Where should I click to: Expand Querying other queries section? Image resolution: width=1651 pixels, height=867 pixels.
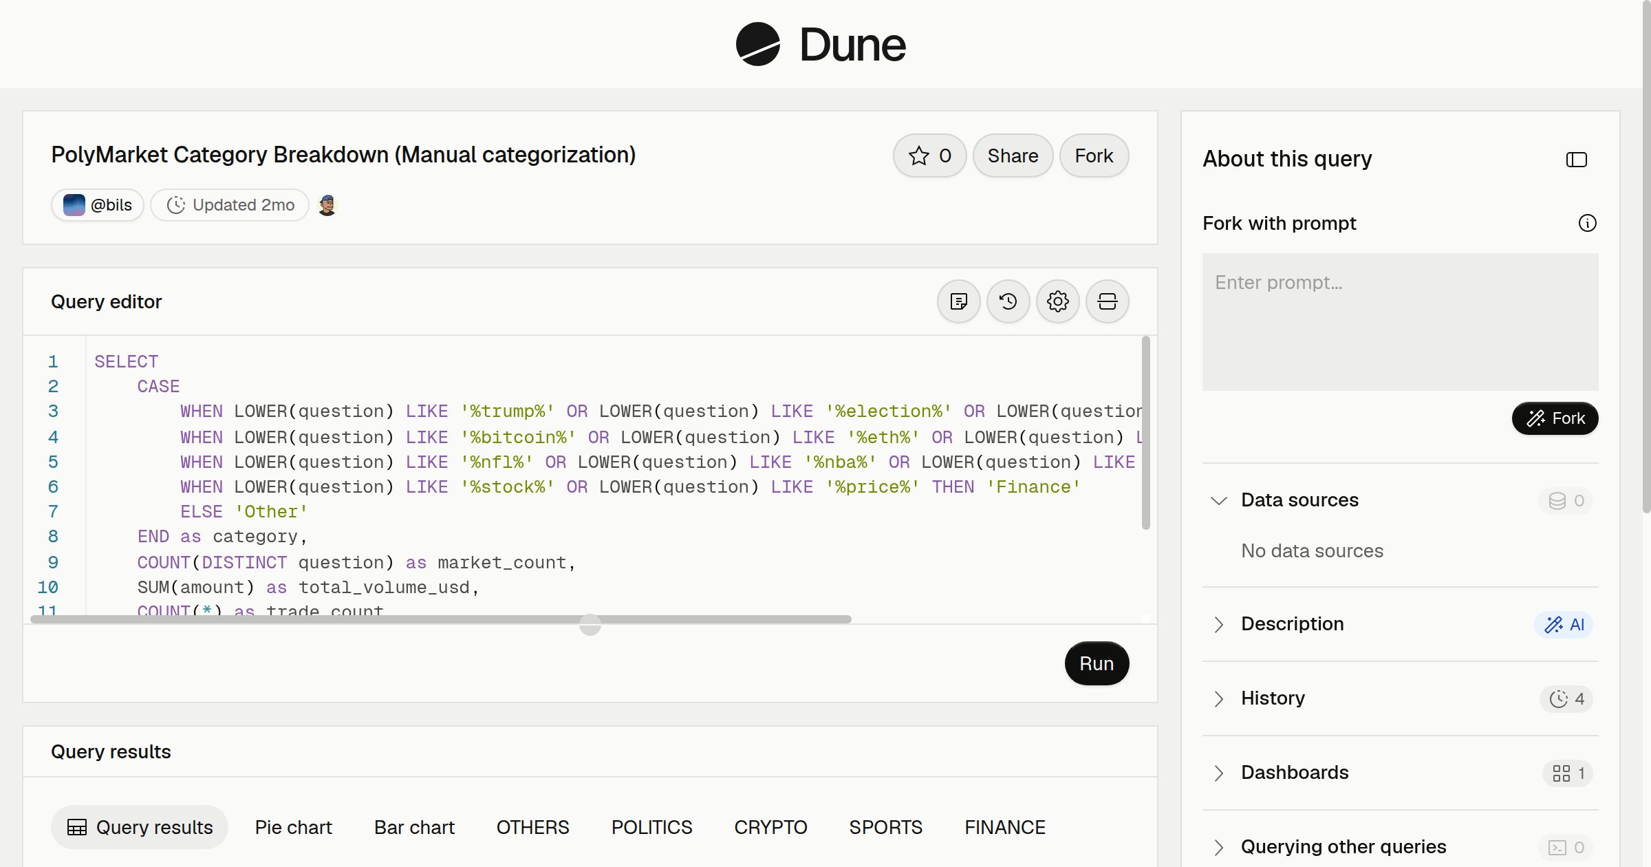[x=1218, y=847]
